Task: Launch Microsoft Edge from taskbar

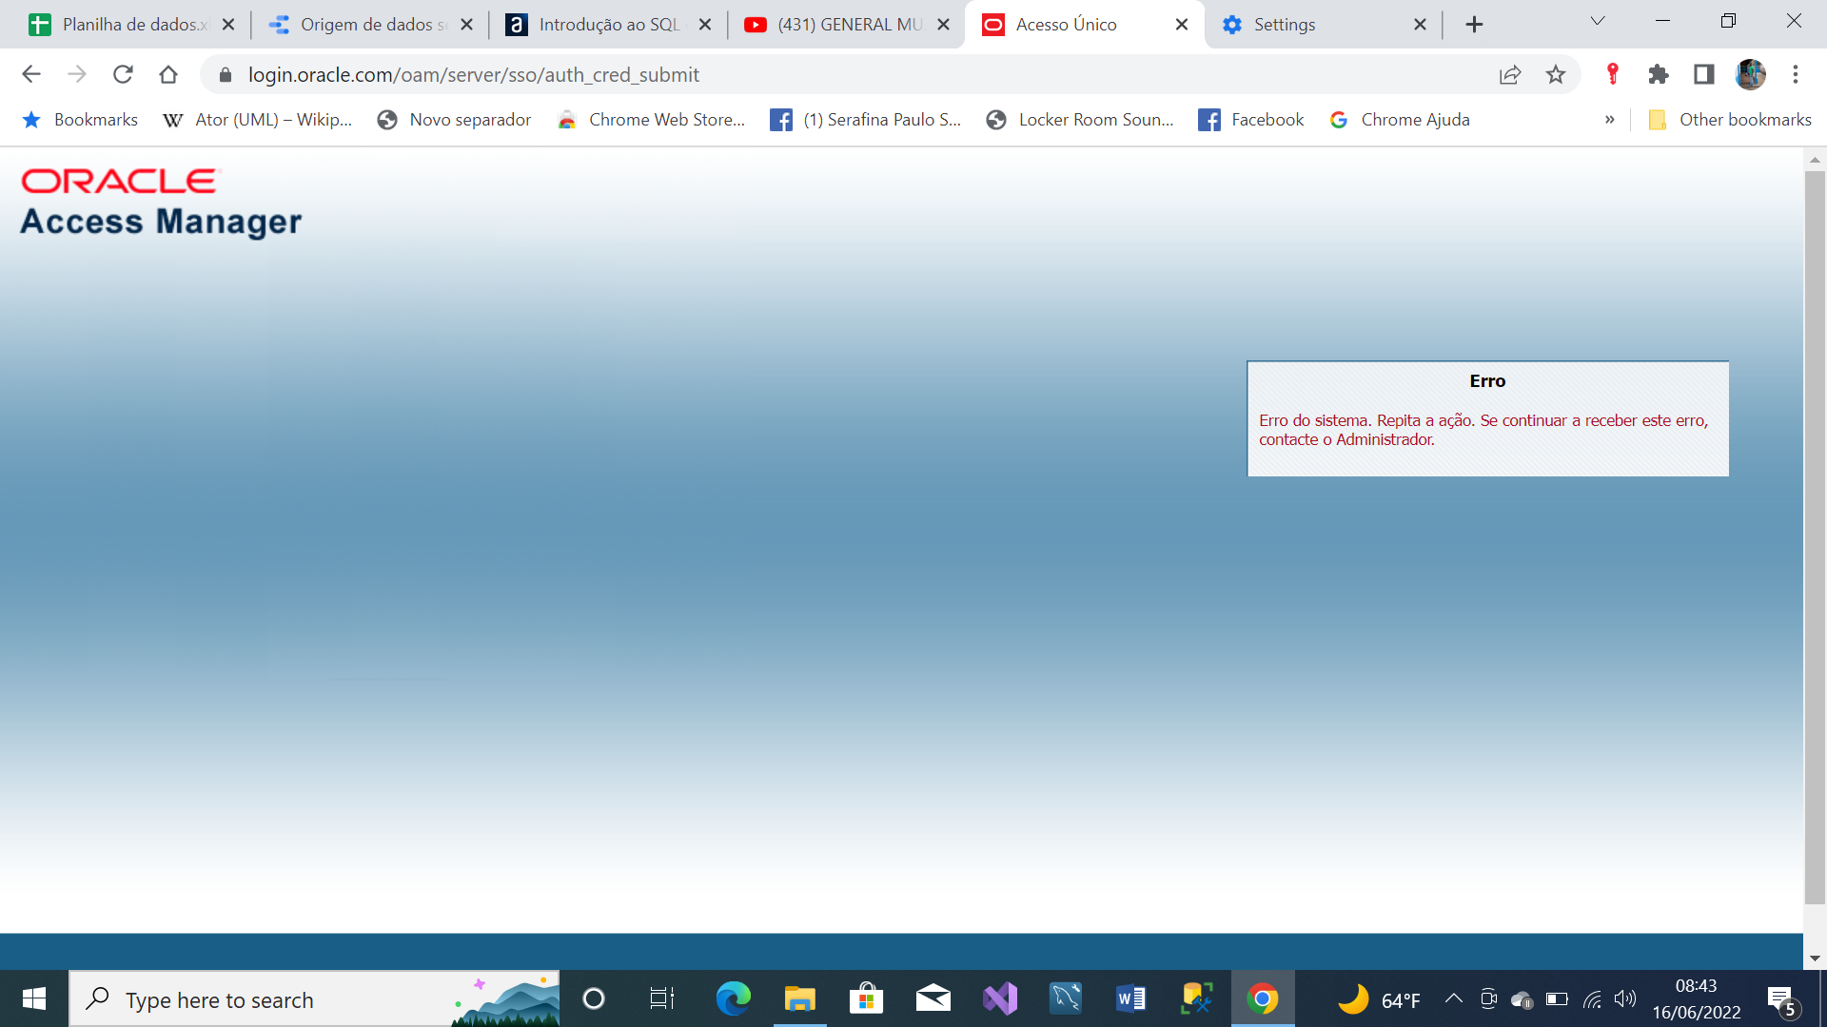Action: tap(733, 999)
